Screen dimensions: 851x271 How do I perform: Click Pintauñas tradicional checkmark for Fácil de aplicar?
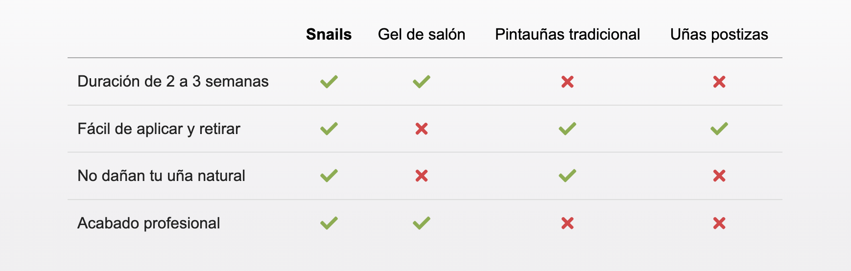[567, 129]
